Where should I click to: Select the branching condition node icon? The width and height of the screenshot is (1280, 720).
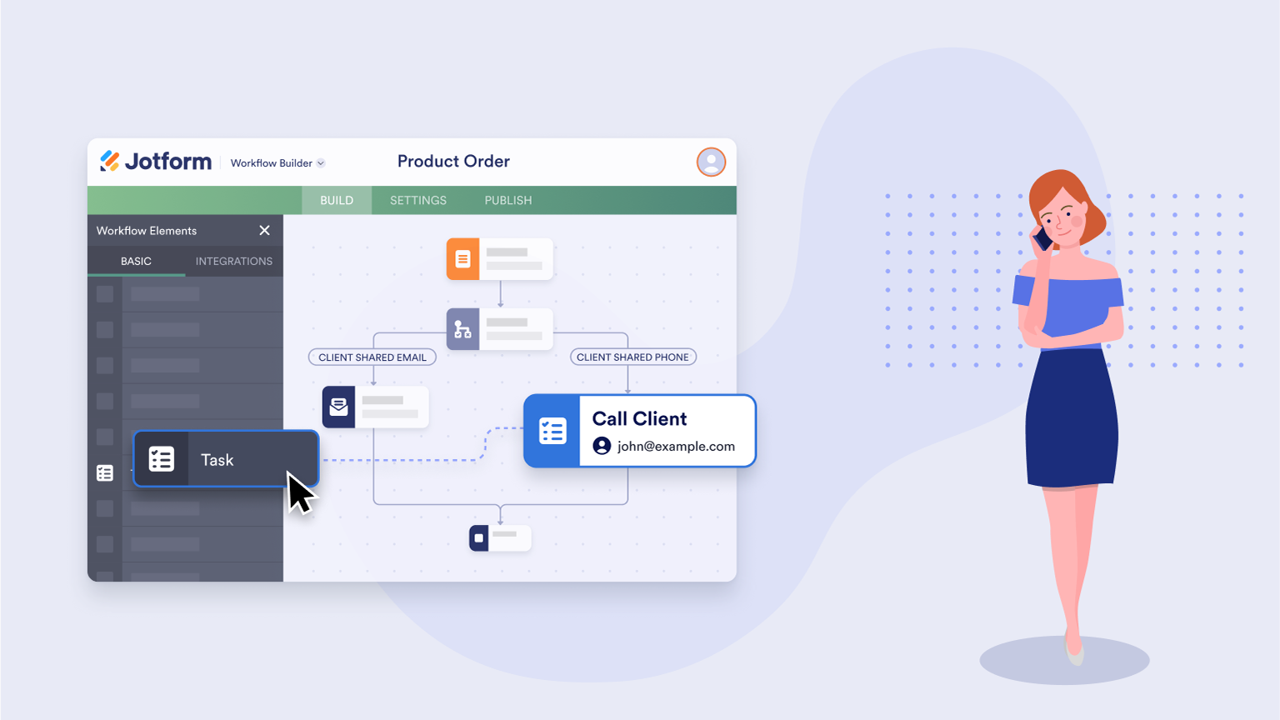462,329
